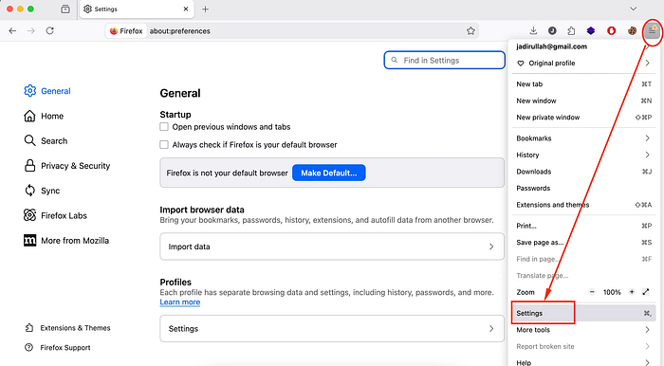Click the red Opera-style extension icon
This screenshot has height=366, width=664.
coord(611,30)
